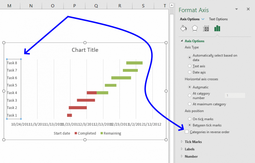Select the Start date legend entry
This screenshot has height=163, width=255.
(x=62, y=133)
